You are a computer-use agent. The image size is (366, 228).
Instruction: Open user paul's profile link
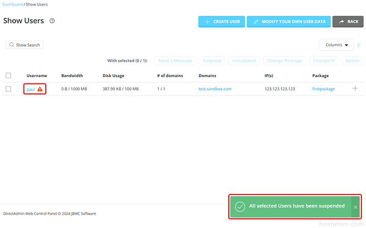(30, 89)
